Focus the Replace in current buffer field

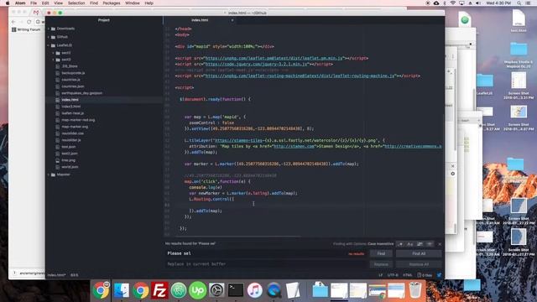point(265,264)
